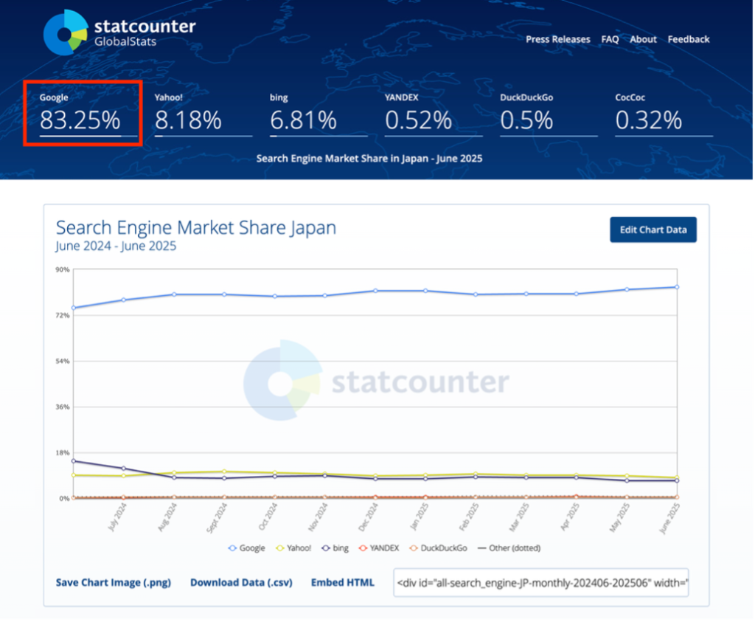Hide the YANDEX legend series
The height and width of the screenshot is (622, 755).
(x=380, y=548)
